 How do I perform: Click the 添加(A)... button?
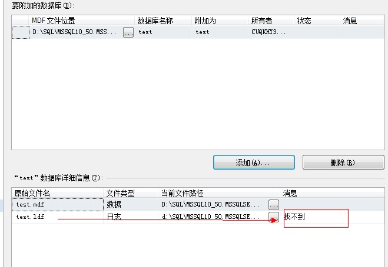(x=253, y=163)
